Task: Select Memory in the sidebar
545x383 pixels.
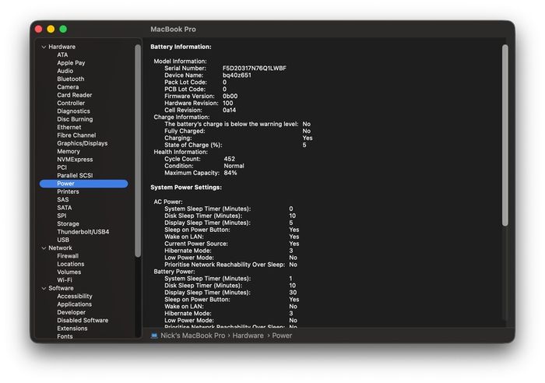Action: pyautogui.click(x=69, y=152)
